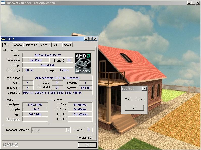
Task: Click the 'Version 1.31' text
Action: point(85,138)
